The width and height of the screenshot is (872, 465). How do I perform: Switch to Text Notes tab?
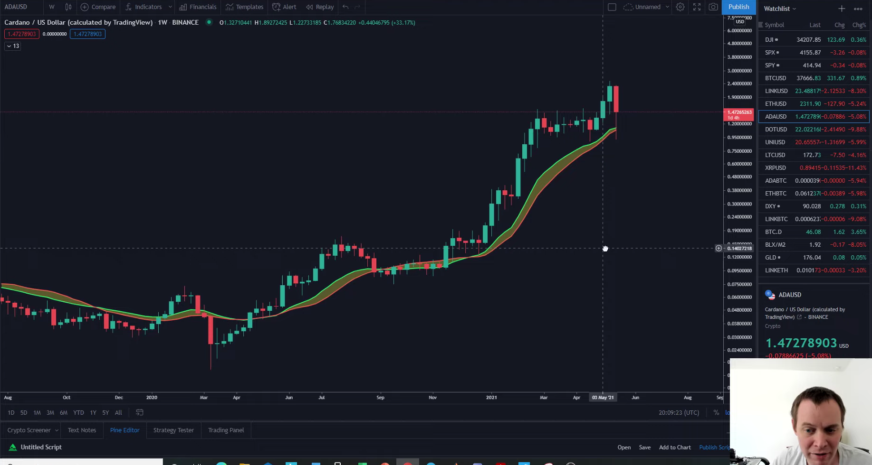pyautogui.click(x=82, y=430)
